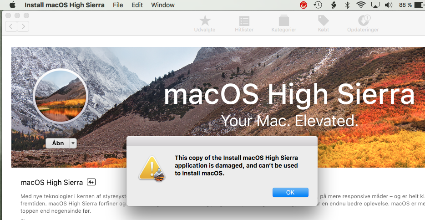
Task: Click the warning icon in the dialog
Action: click(x=152, y=169)
